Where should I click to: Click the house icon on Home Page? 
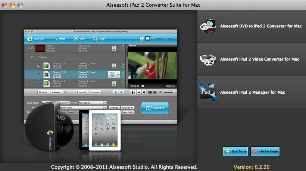255,151
